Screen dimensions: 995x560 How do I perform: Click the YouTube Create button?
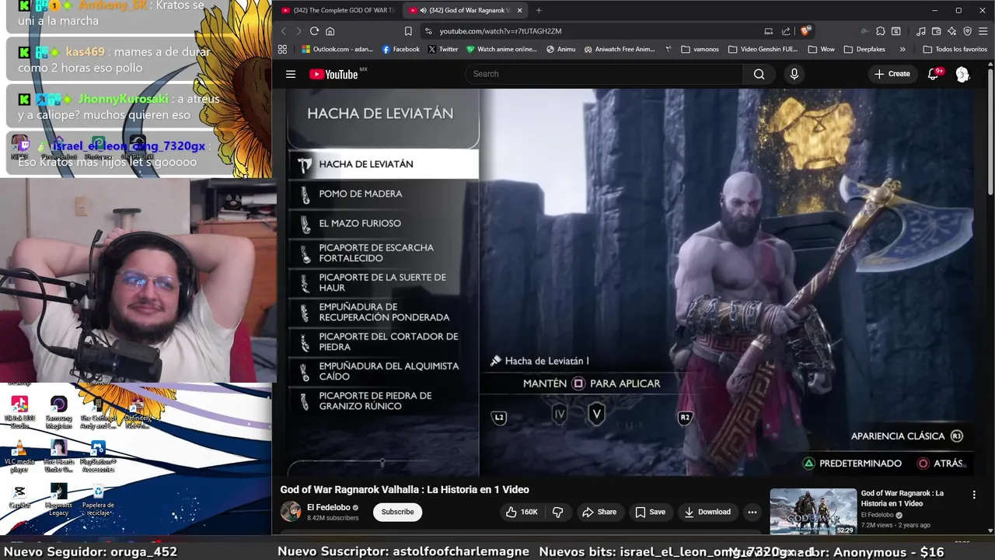(892, 74)
